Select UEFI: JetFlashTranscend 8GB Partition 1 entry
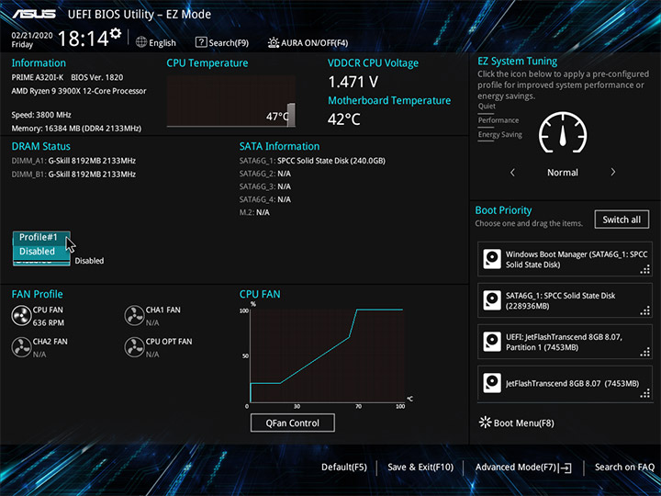This screenshot has width=661, height=496. coord(565,342)
